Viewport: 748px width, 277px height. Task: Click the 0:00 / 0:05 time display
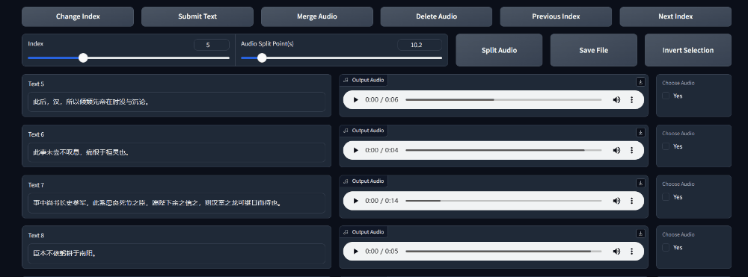tap(381, 252)
